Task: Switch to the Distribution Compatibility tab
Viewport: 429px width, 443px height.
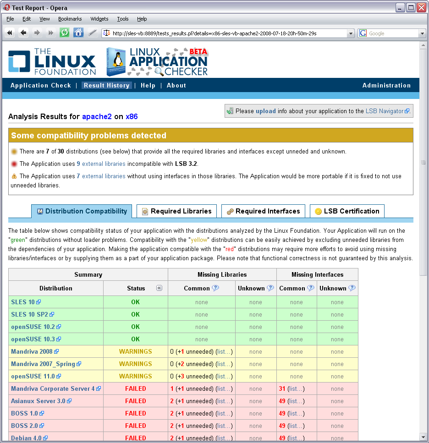Action: (x=82, y=211)
